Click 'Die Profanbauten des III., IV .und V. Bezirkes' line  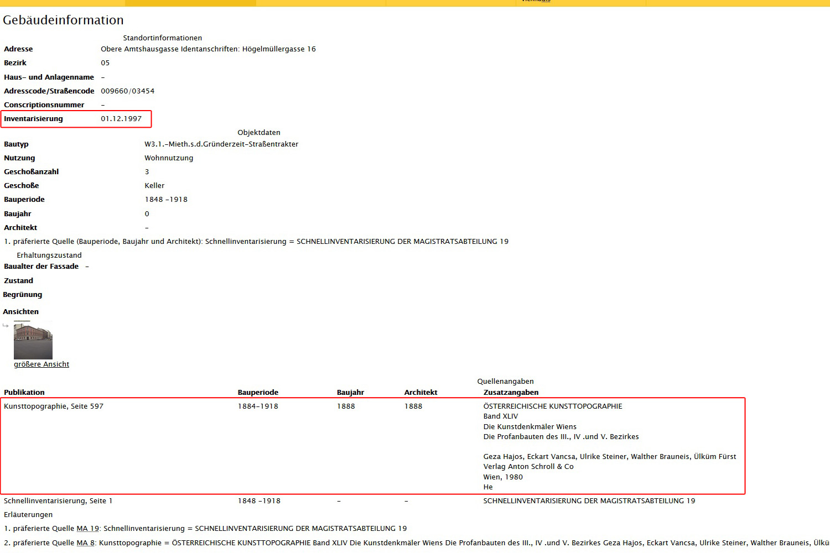[561, 436]
